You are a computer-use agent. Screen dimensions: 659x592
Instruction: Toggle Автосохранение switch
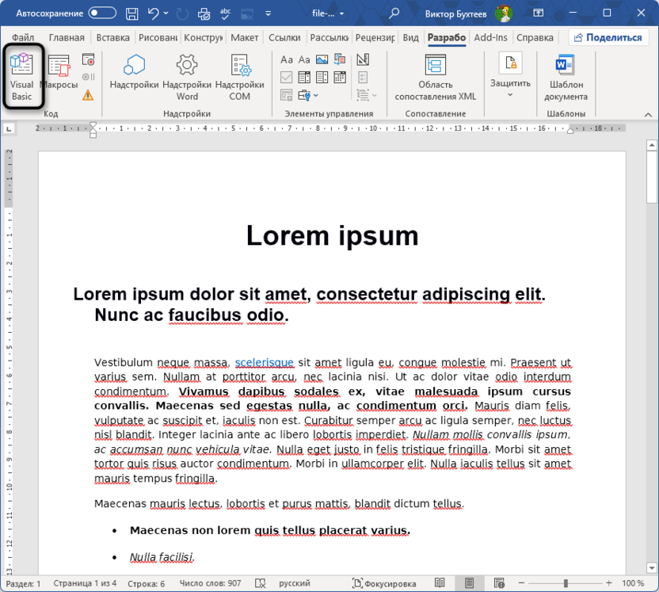click(102, 13)
